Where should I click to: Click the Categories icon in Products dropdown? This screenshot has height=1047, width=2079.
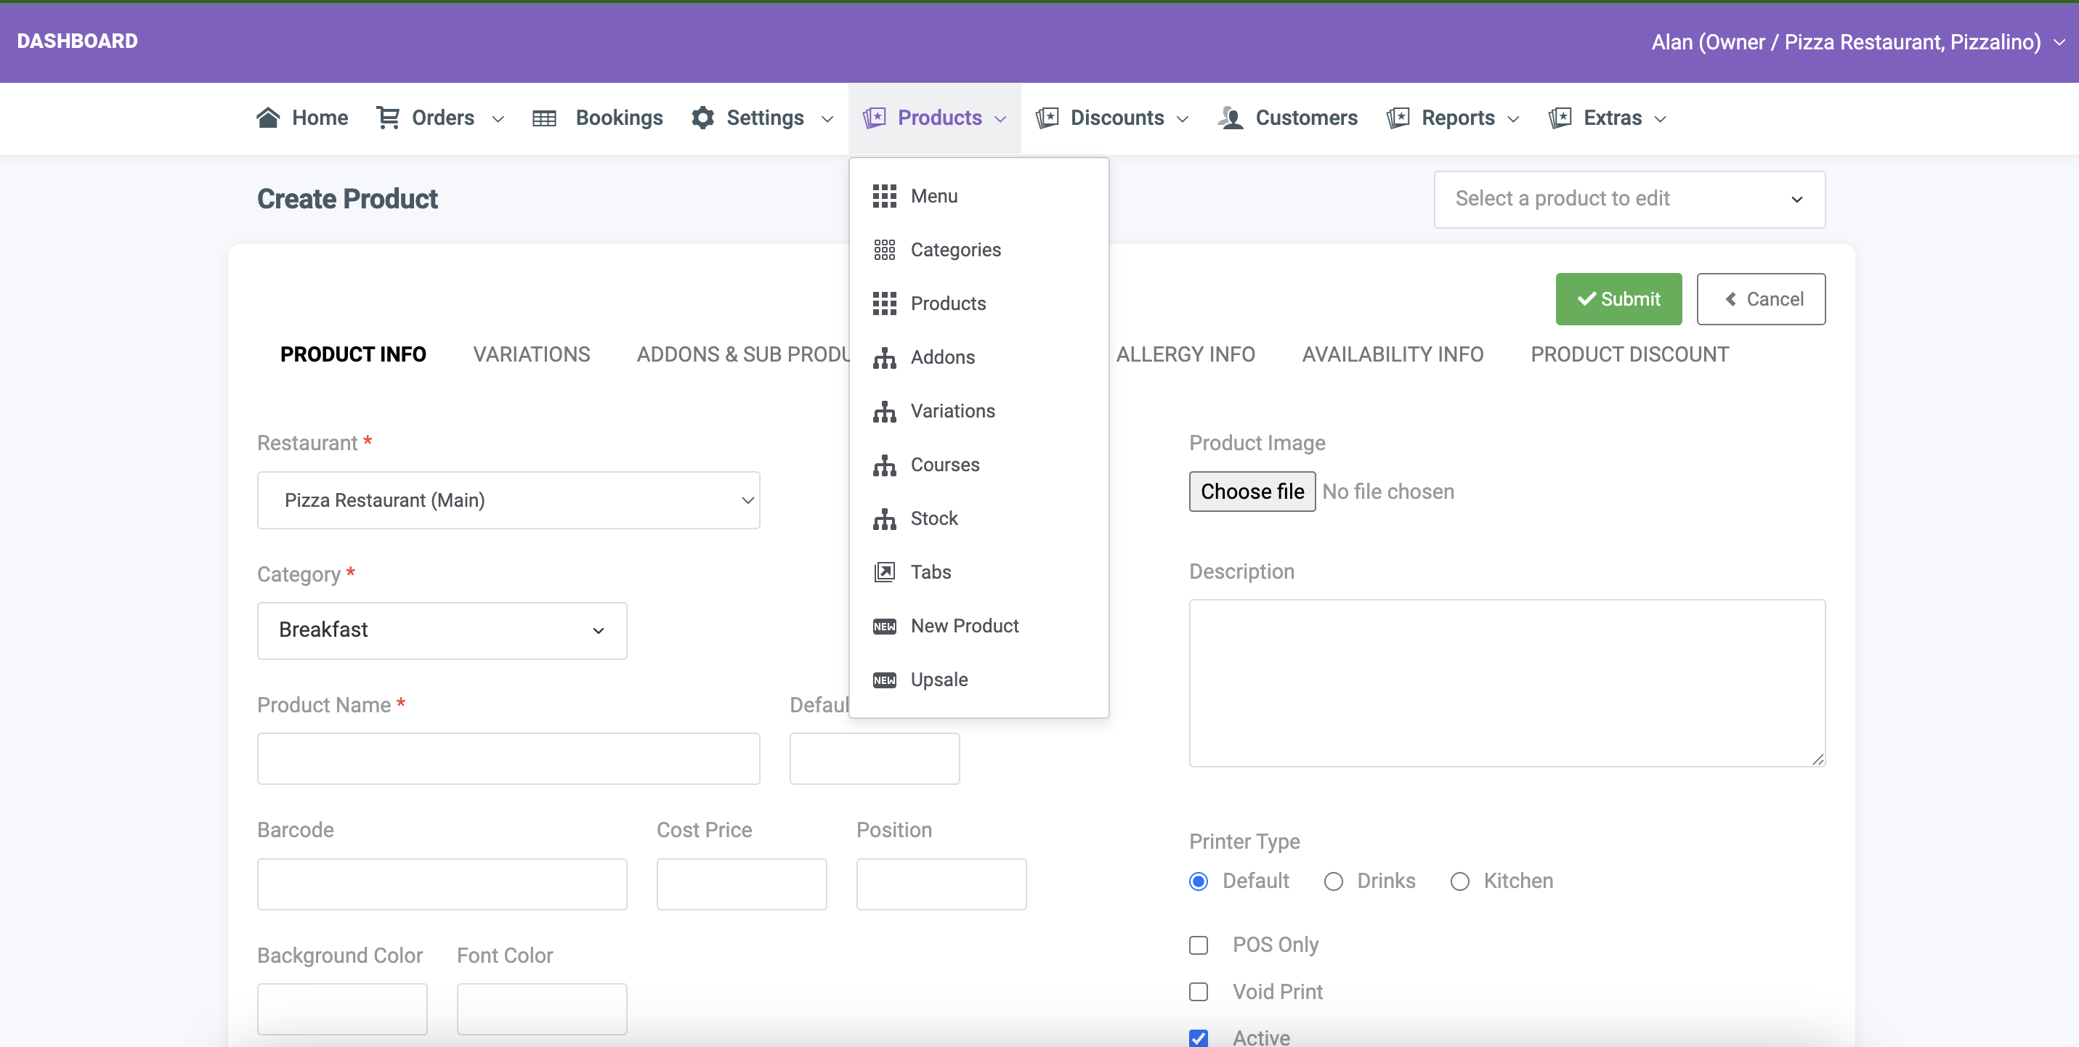884,250
